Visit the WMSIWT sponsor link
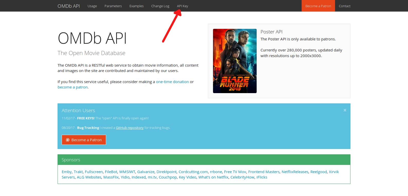The height and width of the screenshot is (196, 408). coord(127,172)
